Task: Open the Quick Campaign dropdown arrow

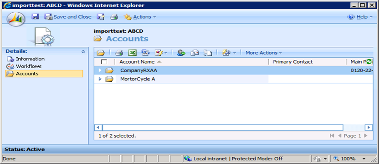Action: tap(166, 53)
